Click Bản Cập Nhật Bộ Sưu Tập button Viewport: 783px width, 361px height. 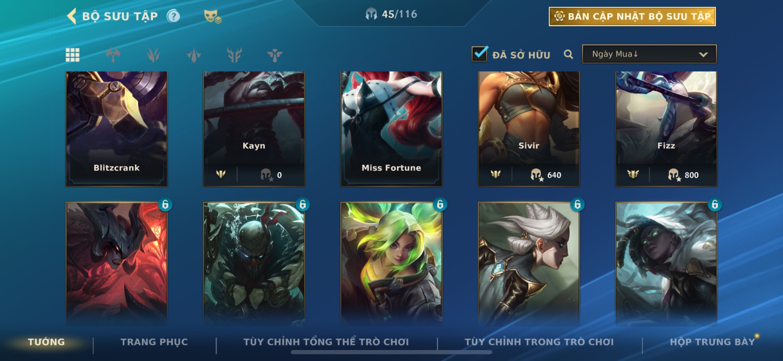click(x=632, y=17)
